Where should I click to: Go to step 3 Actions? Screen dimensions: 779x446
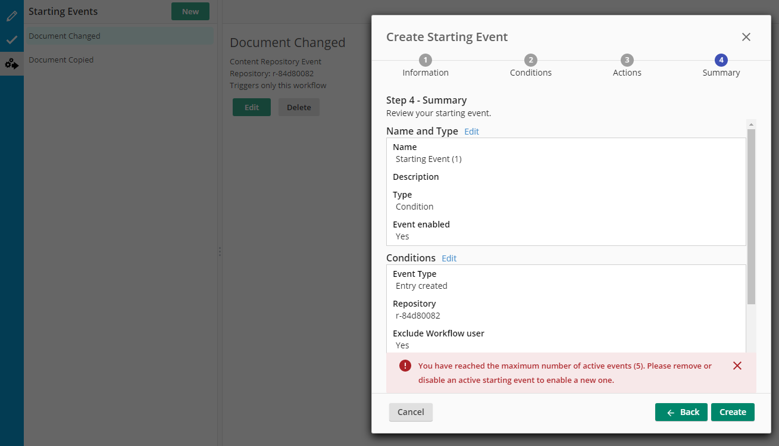(627, 66)
